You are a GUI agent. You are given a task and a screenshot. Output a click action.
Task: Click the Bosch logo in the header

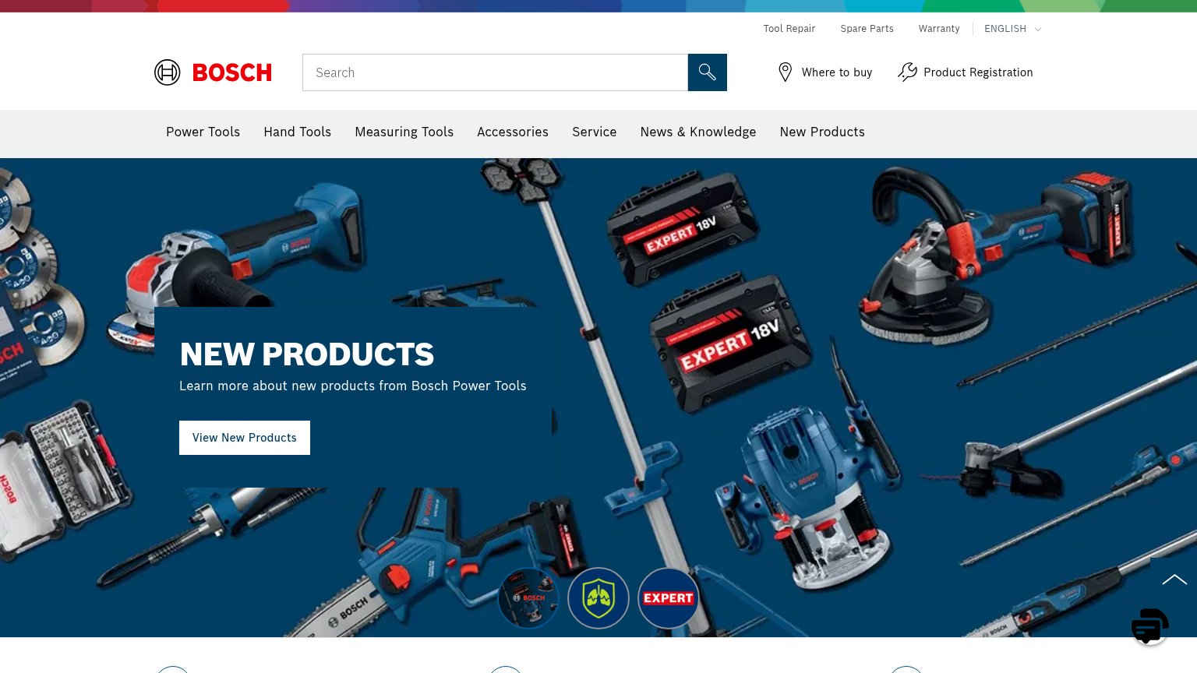(213, 72)
